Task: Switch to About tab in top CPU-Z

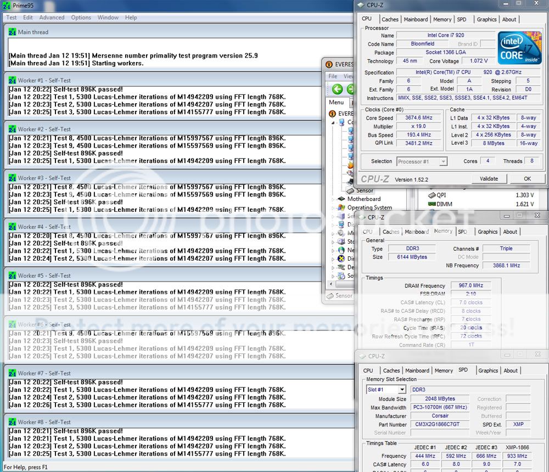Action: click(509, 20)
